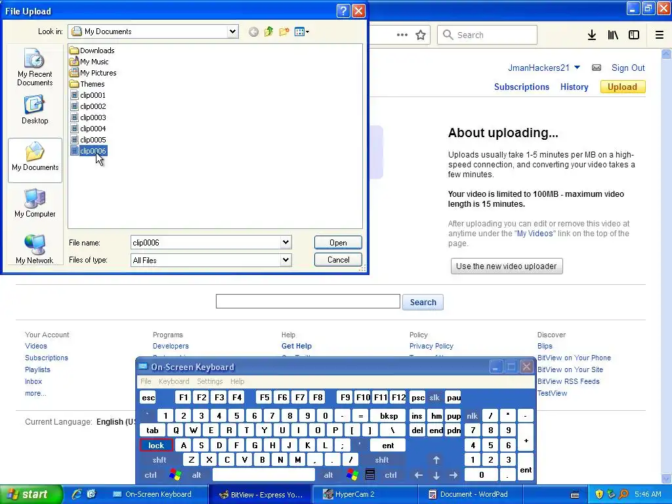This screenshot has height=504, width=672.
Task: Launch Internet Explorer from quick launch
Action: pyautogui.click(x=77, y=494)
